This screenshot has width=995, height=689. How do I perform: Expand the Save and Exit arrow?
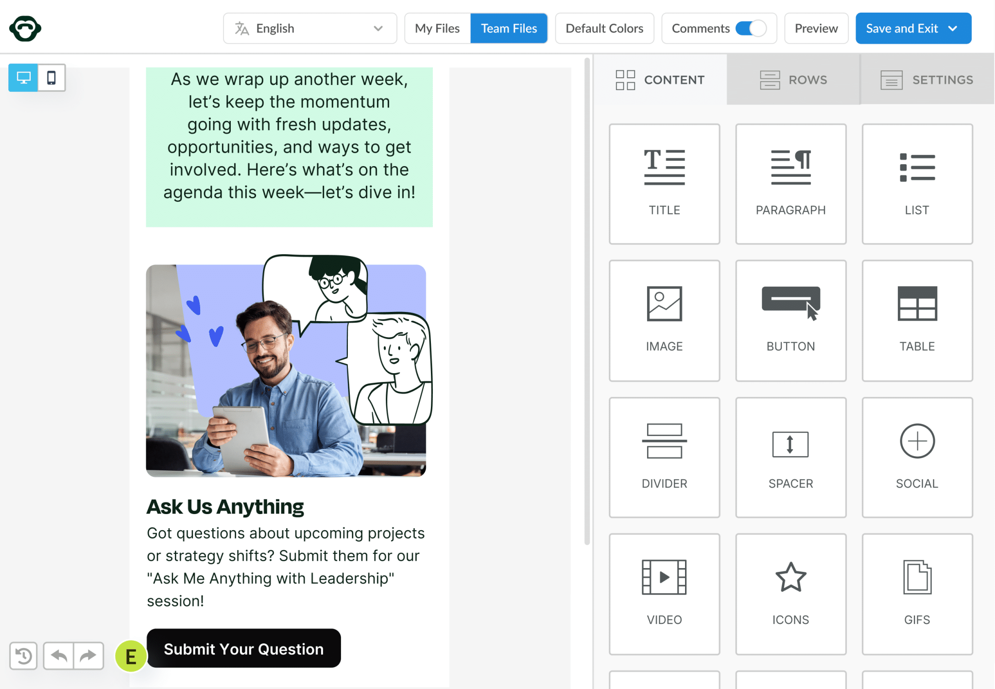point(953,28)
